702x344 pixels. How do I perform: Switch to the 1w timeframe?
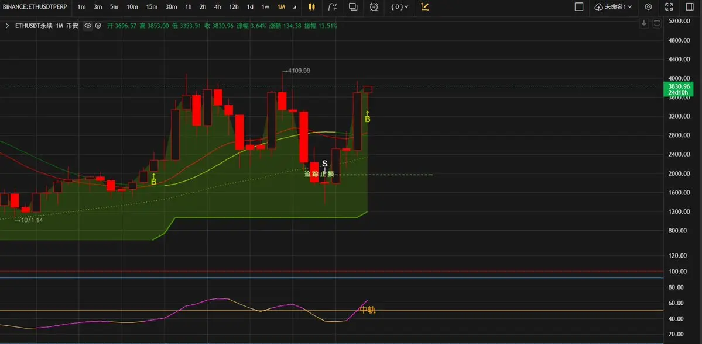(x=265, y=6)
